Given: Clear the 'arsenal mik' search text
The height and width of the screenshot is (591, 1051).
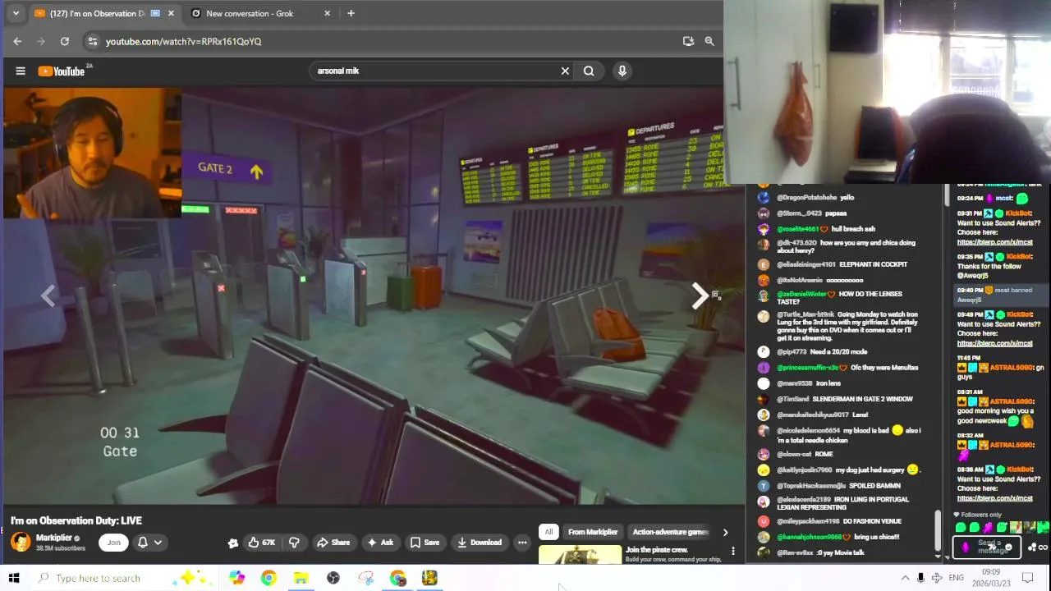Looking at the screenshot, I should [x=565, y=71].
